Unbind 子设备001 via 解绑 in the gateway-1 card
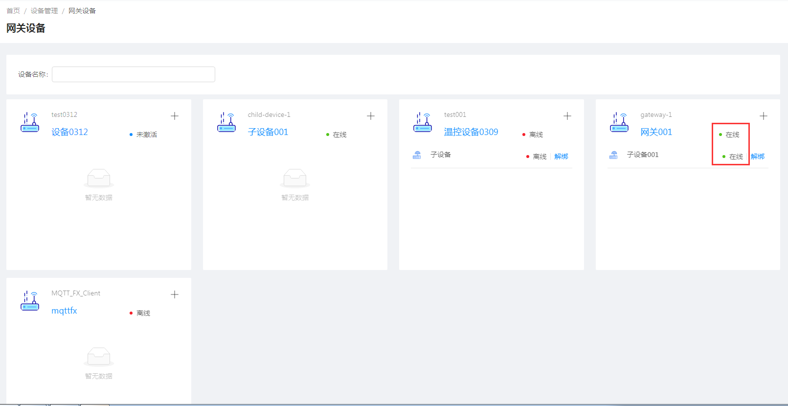Viewport: 788px width, 406px height. (x=758, y=157)
